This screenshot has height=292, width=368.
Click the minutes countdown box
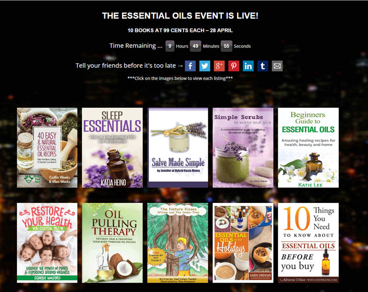[195, 46]
